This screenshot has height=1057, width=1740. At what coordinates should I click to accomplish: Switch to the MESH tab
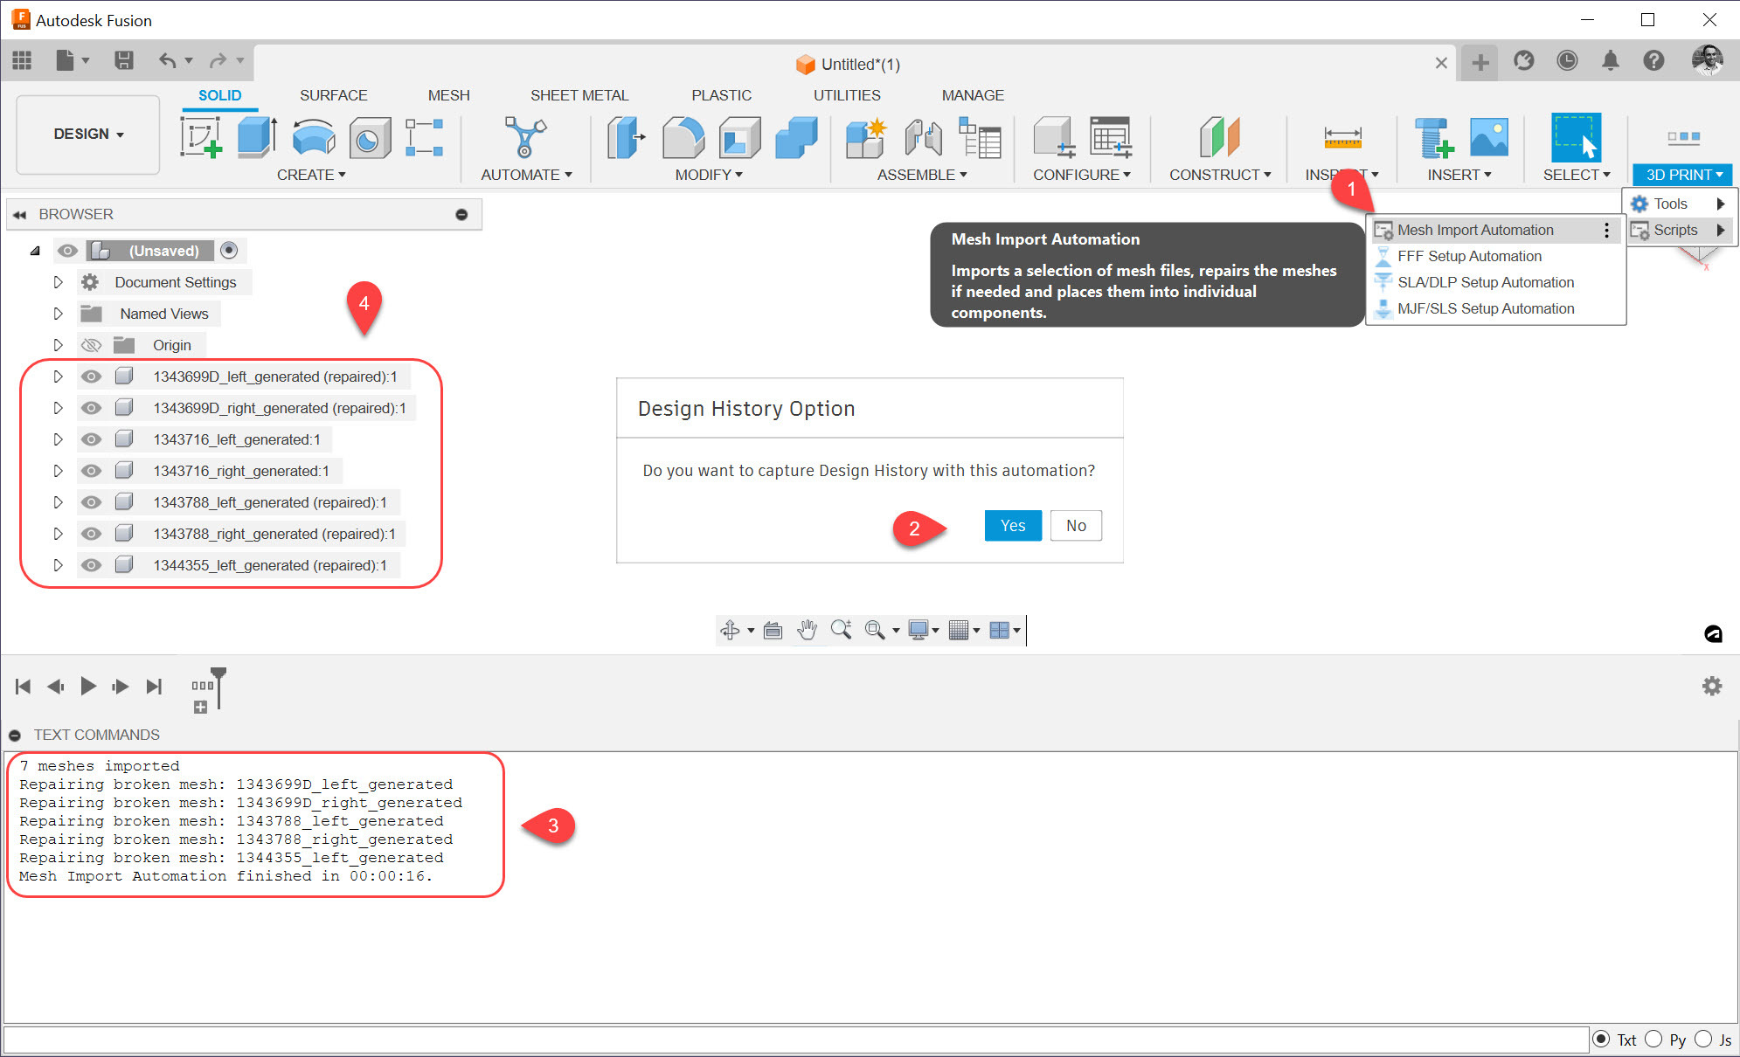pyautogui.click(x=448, y=95)
